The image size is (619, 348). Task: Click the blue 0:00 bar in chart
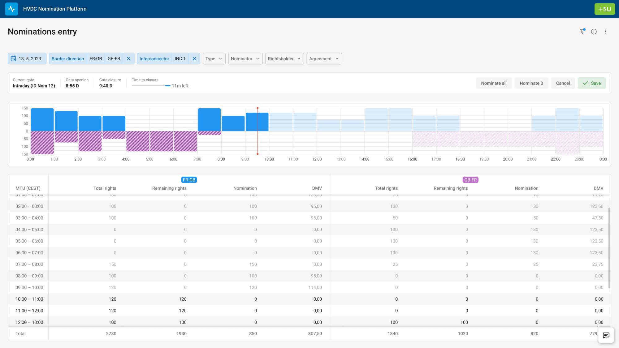(x=42, y=120)
